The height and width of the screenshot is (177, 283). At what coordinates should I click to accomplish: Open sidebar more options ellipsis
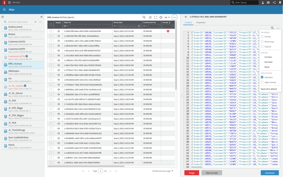40,22
